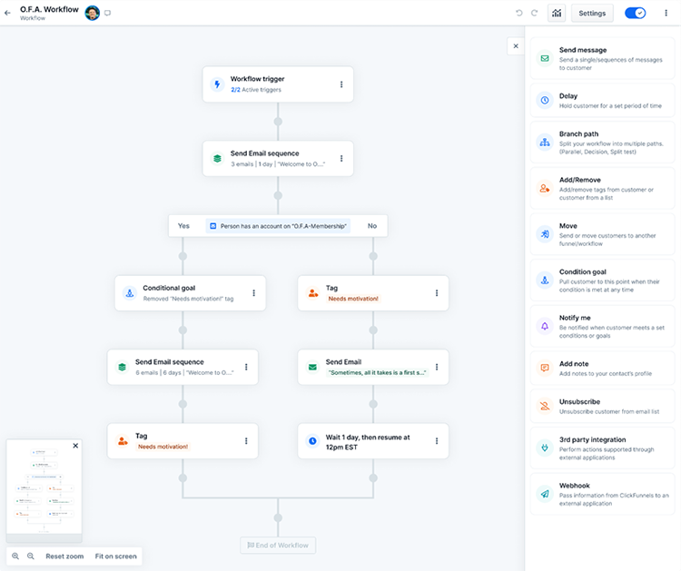Click the No branch label
The image size is (681, 571).
(x=372, y=226)
